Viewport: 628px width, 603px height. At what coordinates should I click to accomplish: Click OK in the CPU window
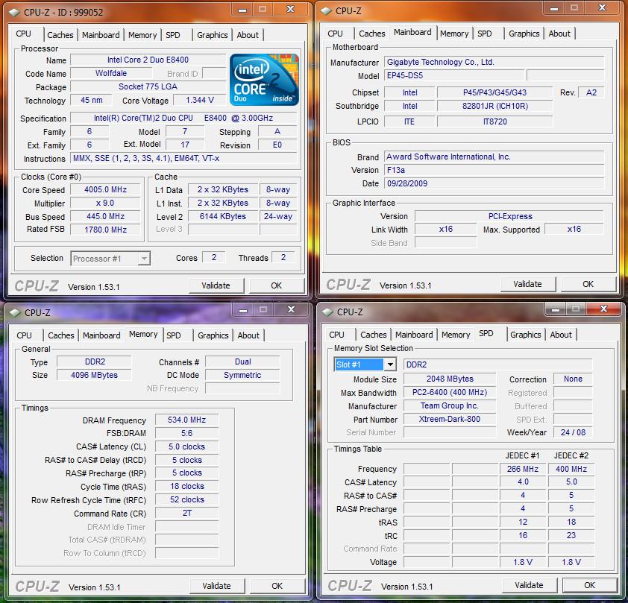tap(277, 285)
